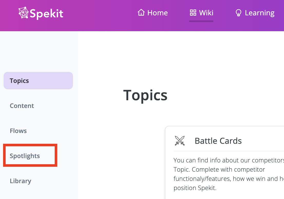Click the Battle Cards description text
The image size is (284, 199).
pos(229,174)
